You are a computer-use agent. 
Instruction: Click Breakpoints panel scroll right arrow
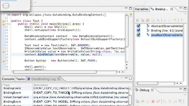point(181,83)
